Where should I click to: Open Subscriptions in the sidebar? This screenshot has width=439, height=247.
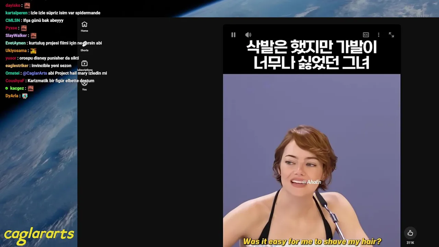tap(84, 66)
